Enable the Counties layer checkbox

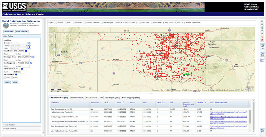point(56,22)
